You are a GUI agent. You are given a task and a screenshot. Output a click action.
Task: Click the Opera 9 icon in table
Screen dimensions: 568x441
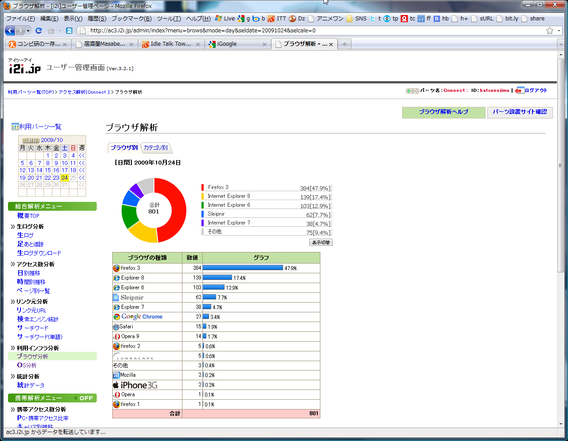(116, 336)
